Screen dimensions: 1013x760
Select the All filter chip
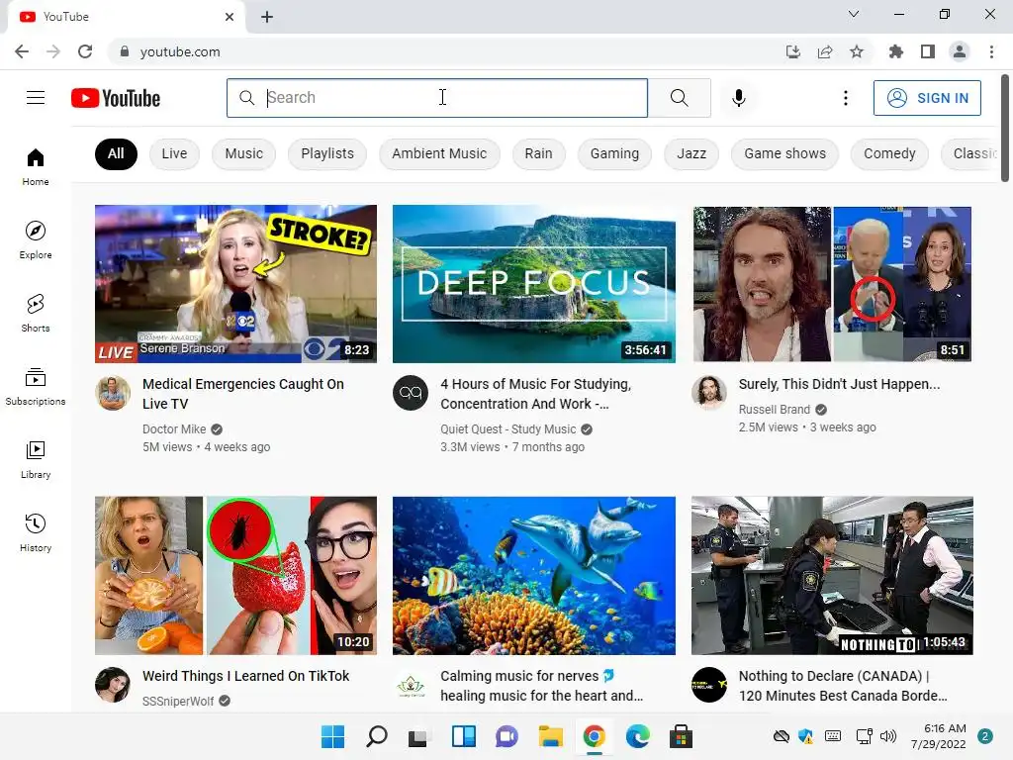pos(116,153)
